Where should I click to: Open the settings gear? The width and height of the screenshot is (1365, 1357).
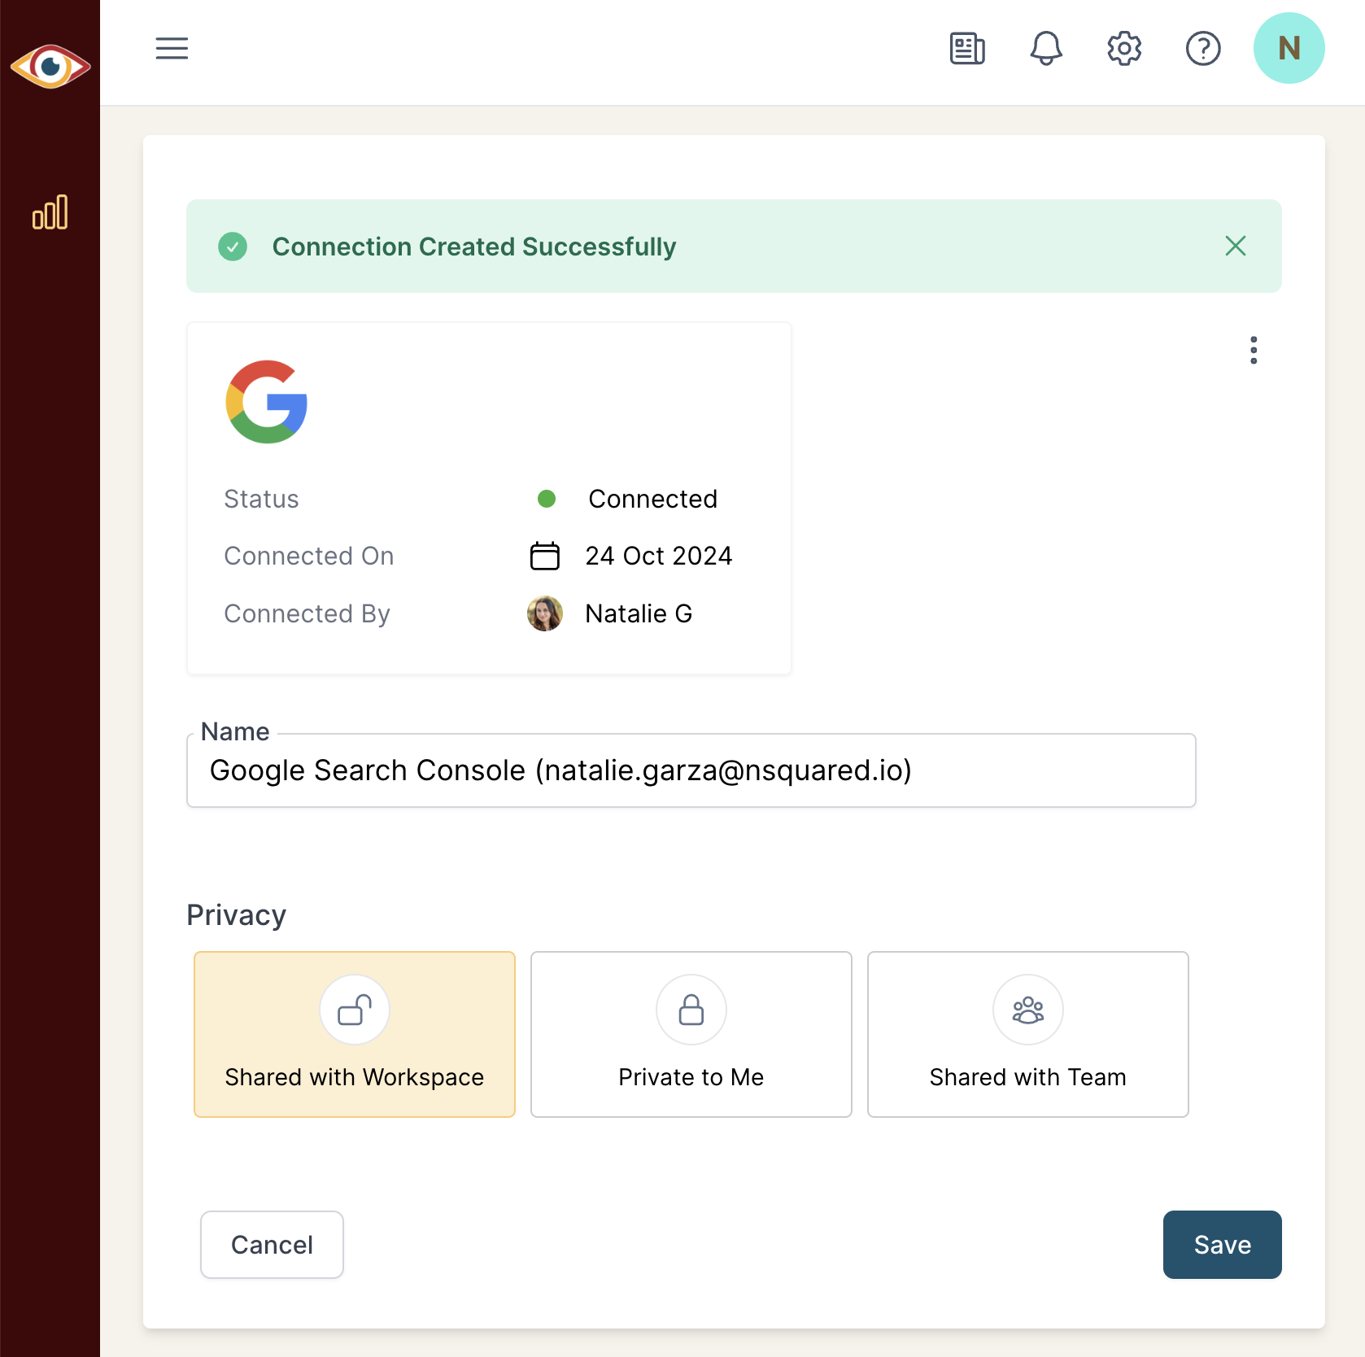(x=1124, y=49)
